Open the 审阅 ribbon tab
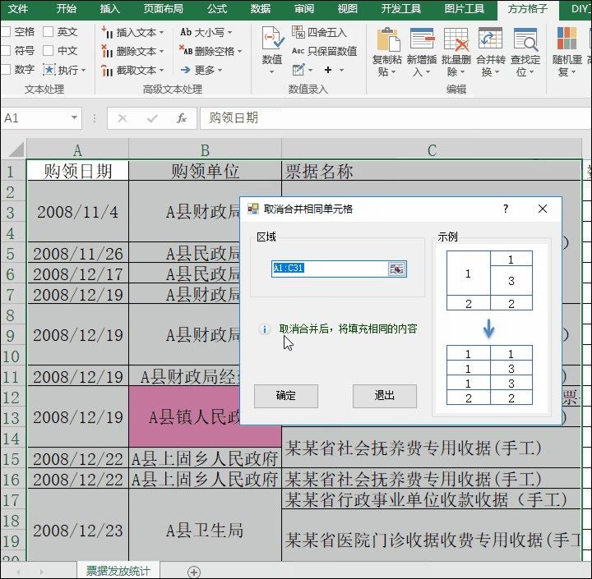592x579 pixels. tap(304, 8)
